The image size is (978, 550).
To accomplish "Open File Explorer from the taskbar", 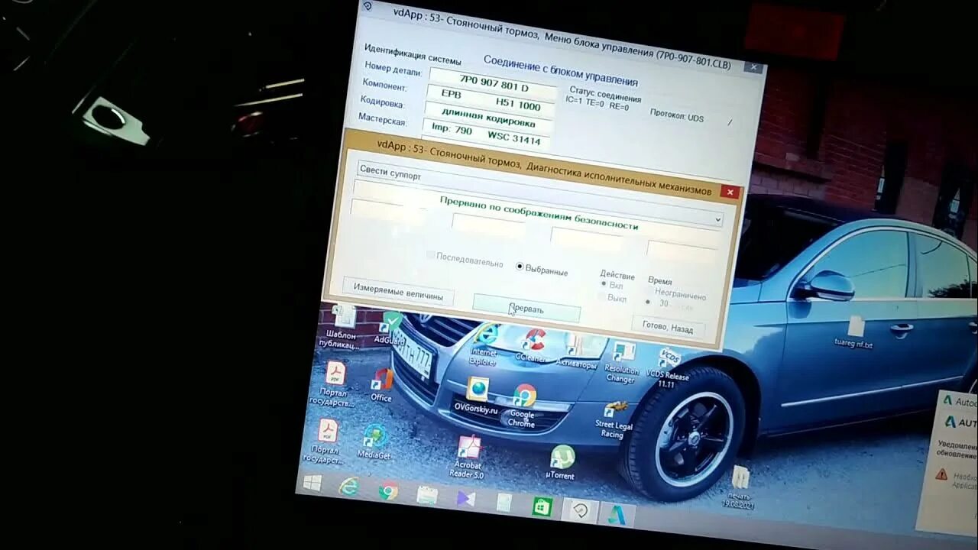I will click(427, 496).
